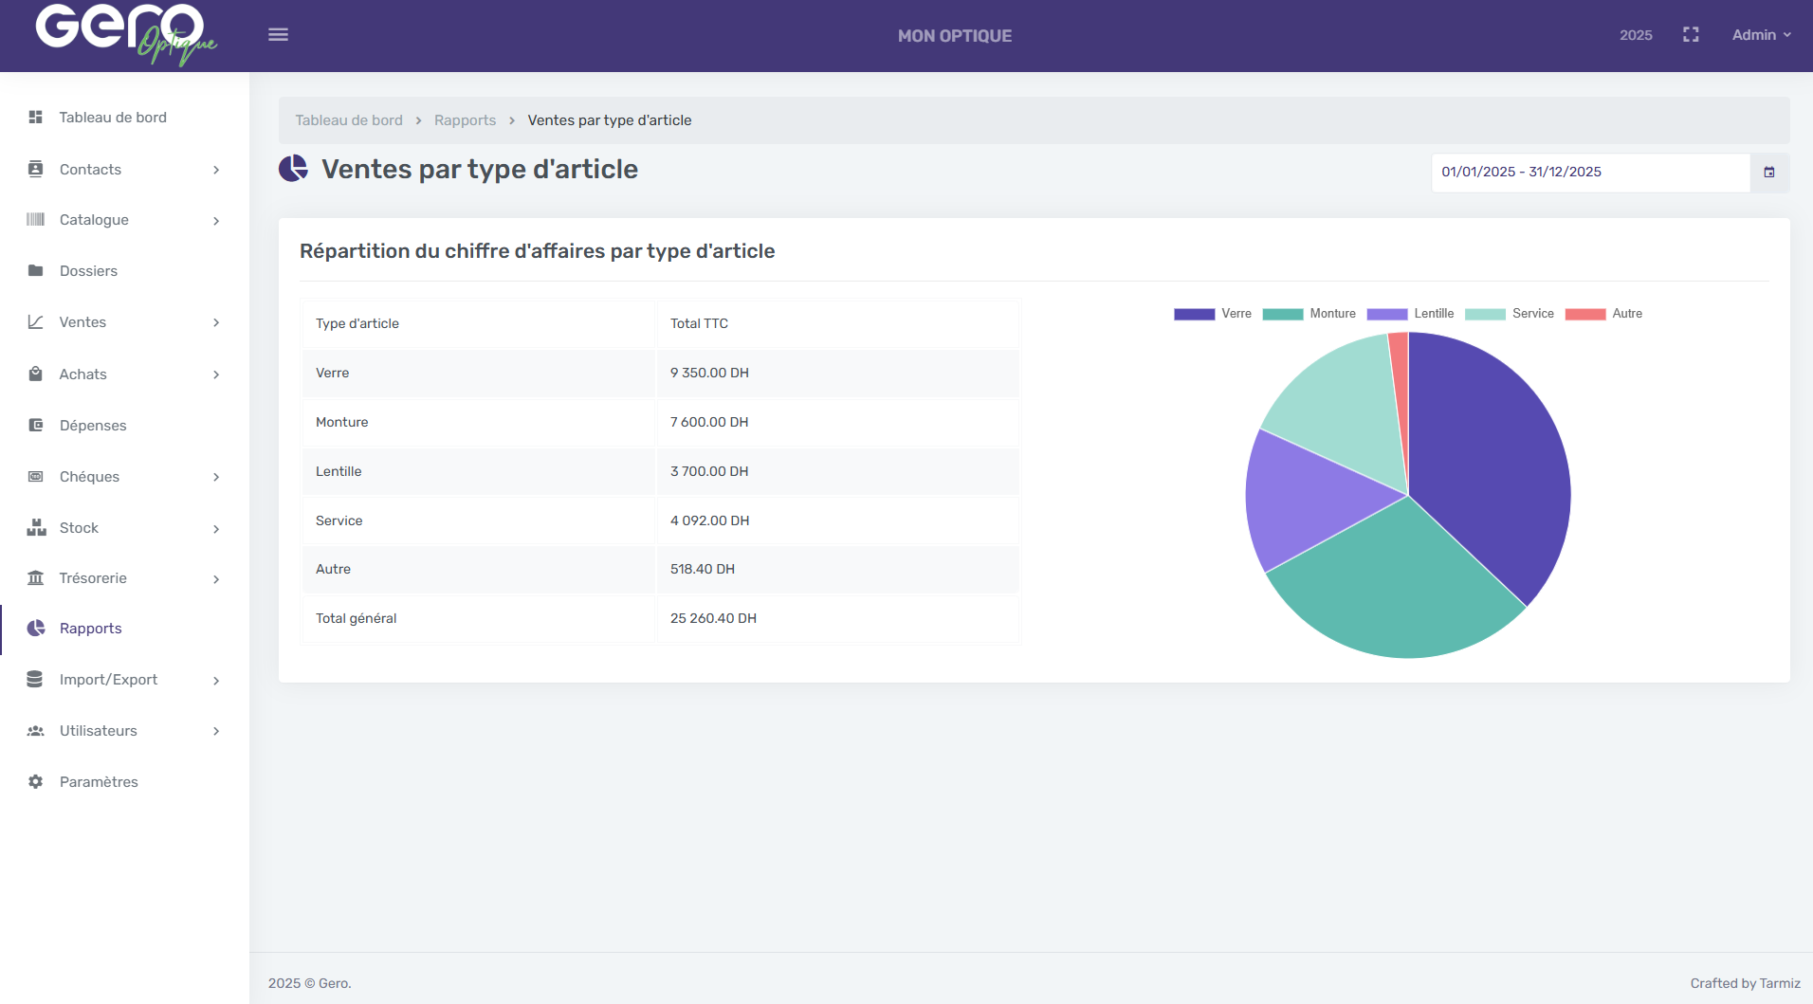Click the Tableau de bord dashboard icon
1813x1004 pixels.
click(36, 118)
